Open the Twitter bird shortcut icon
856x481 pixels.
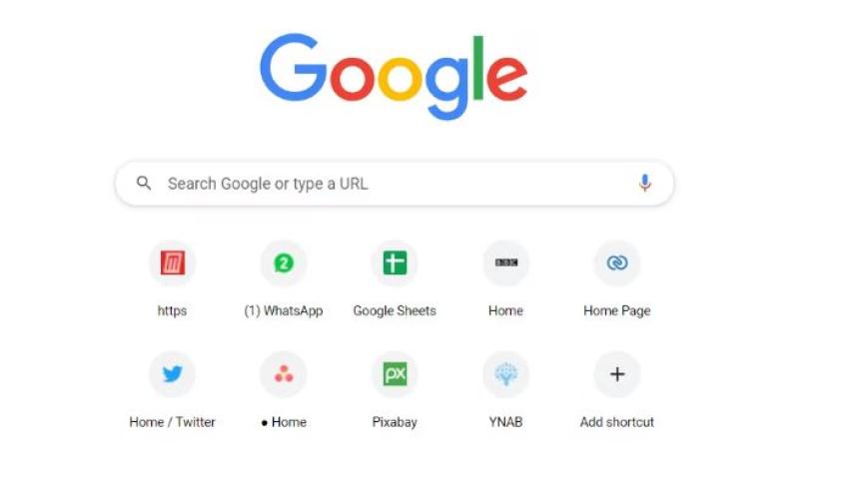(173, 374)
